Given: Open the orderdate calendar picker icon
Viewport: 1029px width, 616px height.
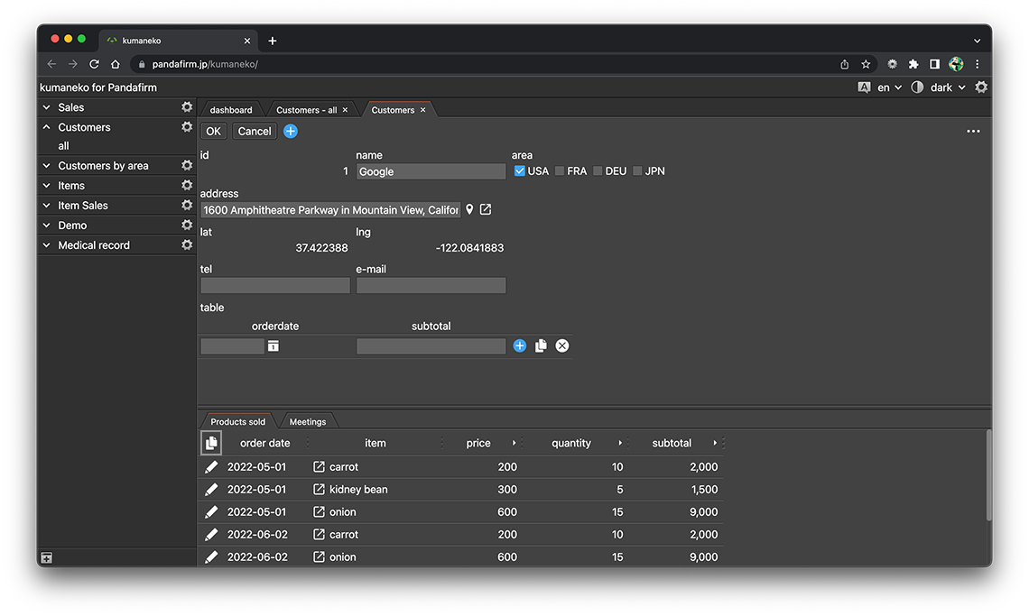Looking at the screenshot, I should (273, 346).
